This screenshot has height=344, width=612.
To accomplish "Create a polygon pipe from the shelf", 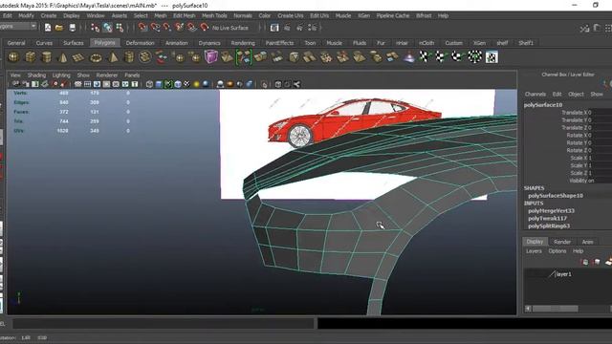I will (129, 57).
